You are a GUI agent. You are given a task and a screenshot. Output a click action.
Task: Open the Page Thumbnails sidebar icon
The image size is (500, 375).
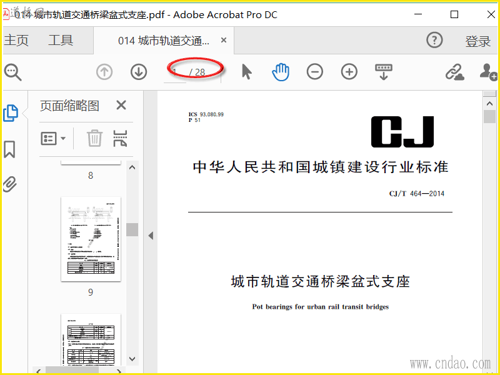pos(11,113)
